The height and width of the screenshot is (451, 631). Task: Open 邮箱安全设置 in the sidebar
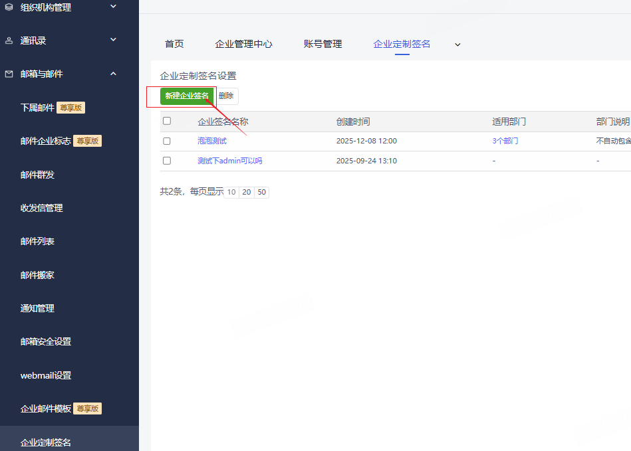pyautogui.click(x=46, y=342)
